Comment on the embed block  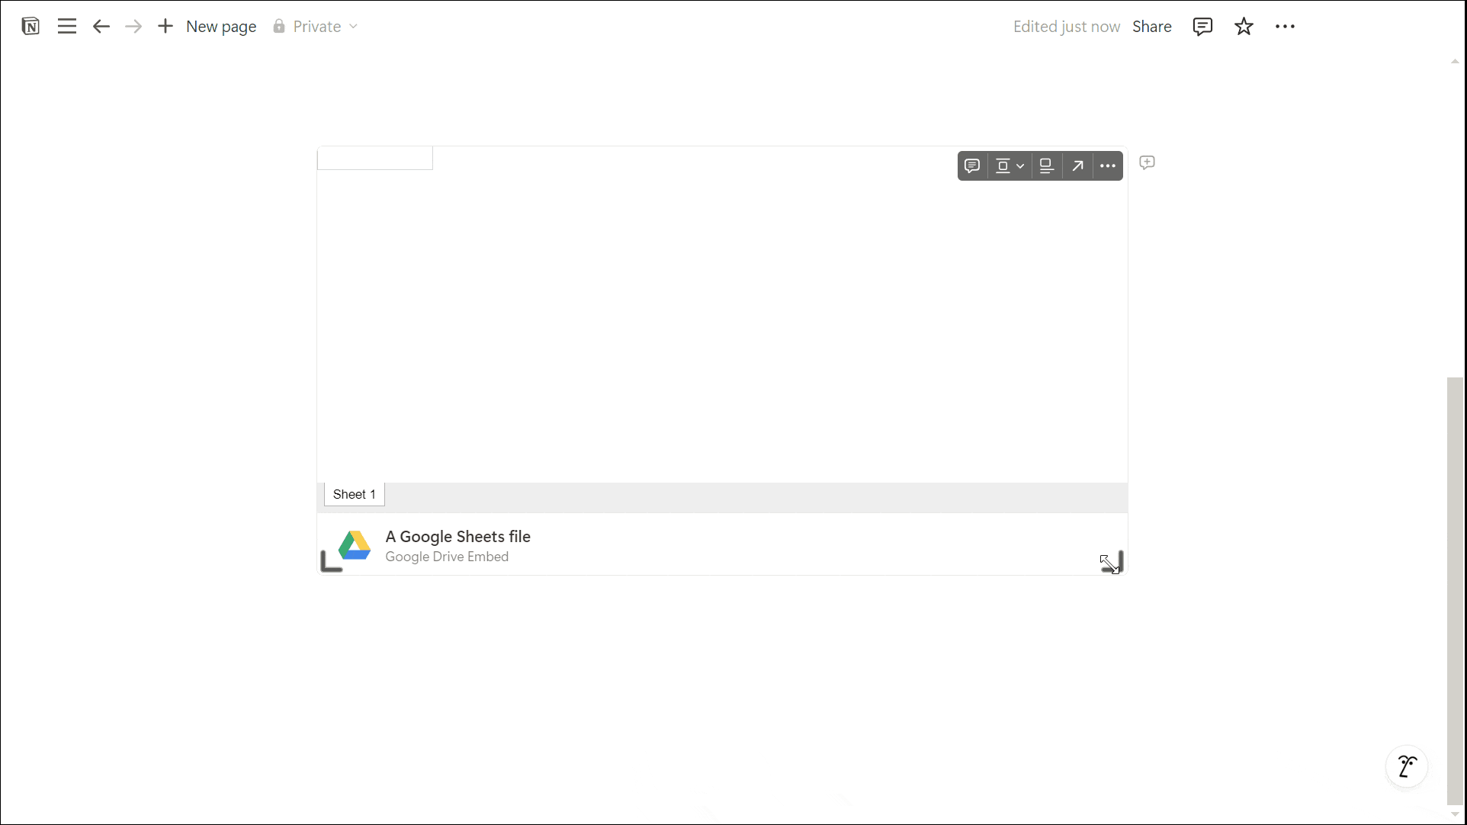click(972, 165)
